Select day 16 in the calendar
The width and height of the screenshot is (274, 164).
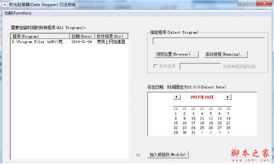[184, 123]
